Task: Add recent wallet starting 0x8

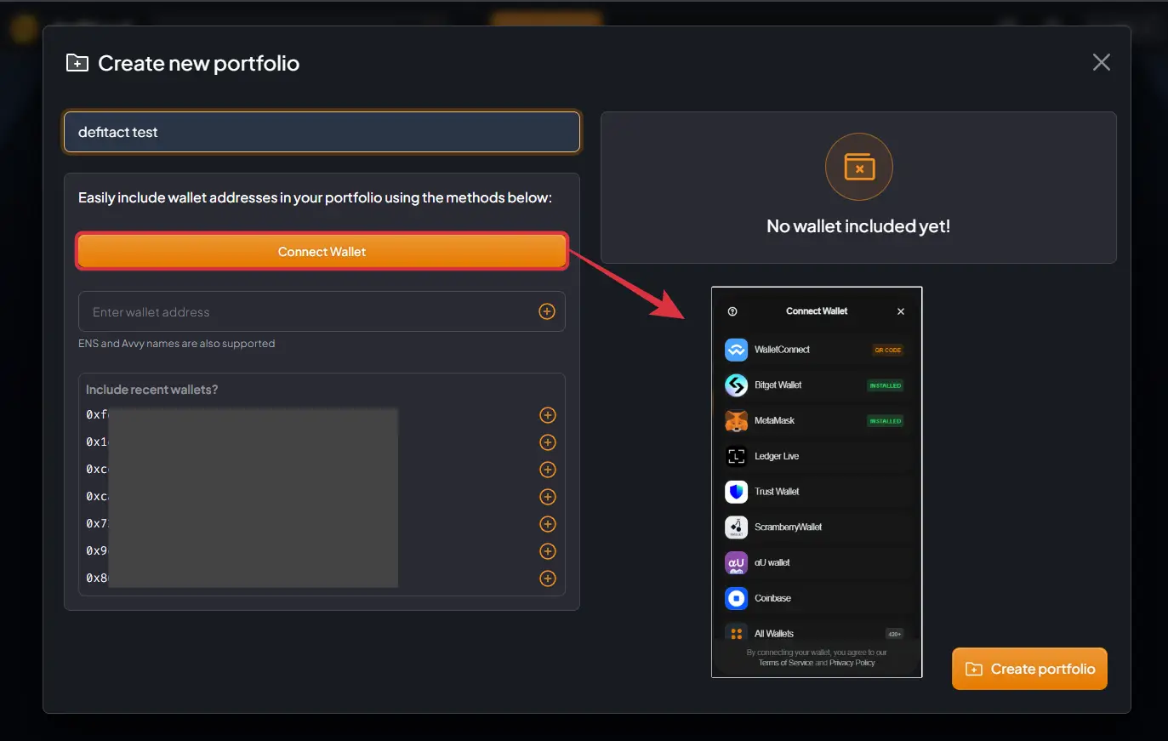Action: (548, 579)
